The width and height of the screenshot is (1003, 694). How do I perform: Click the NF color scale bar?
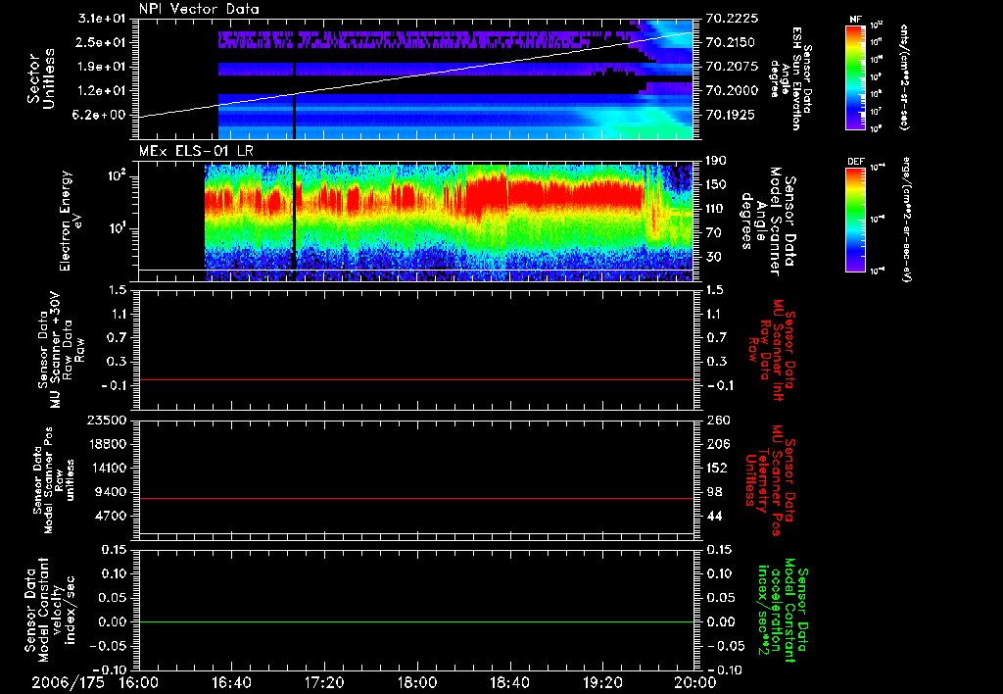[x=855, y=76]
